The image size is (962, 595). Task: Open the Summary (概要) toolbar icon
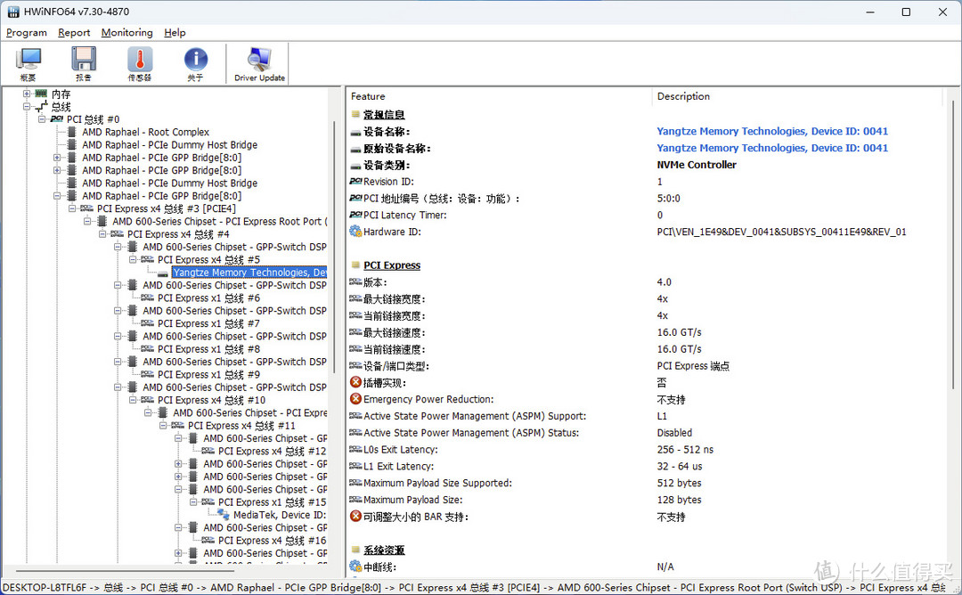(x=29, y=60)
